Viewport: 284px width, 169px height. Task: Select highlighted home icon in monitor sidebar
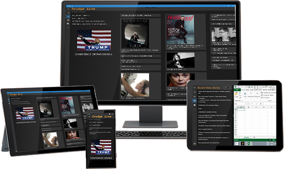tap(68, 17)
